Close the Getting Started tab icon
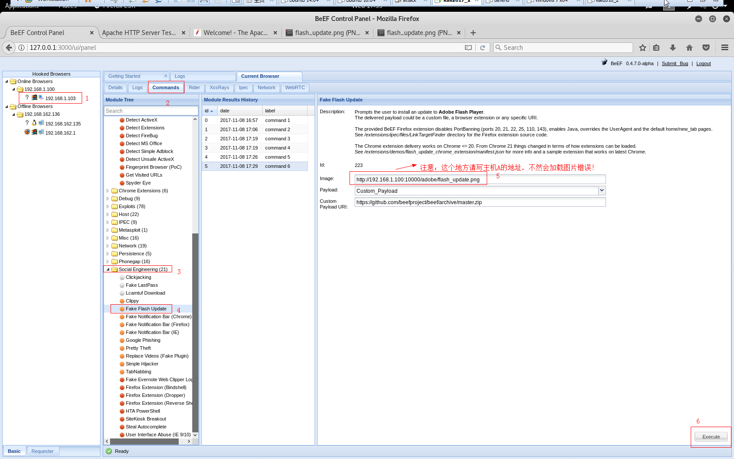 (x=166, y=76)
